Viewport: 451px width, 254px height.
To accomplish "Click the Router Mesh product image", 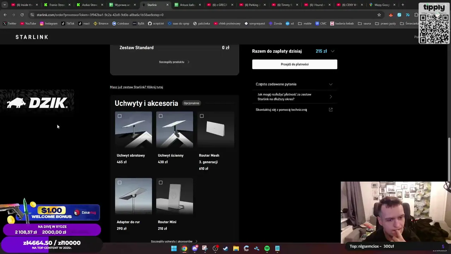I will (216, 130).
